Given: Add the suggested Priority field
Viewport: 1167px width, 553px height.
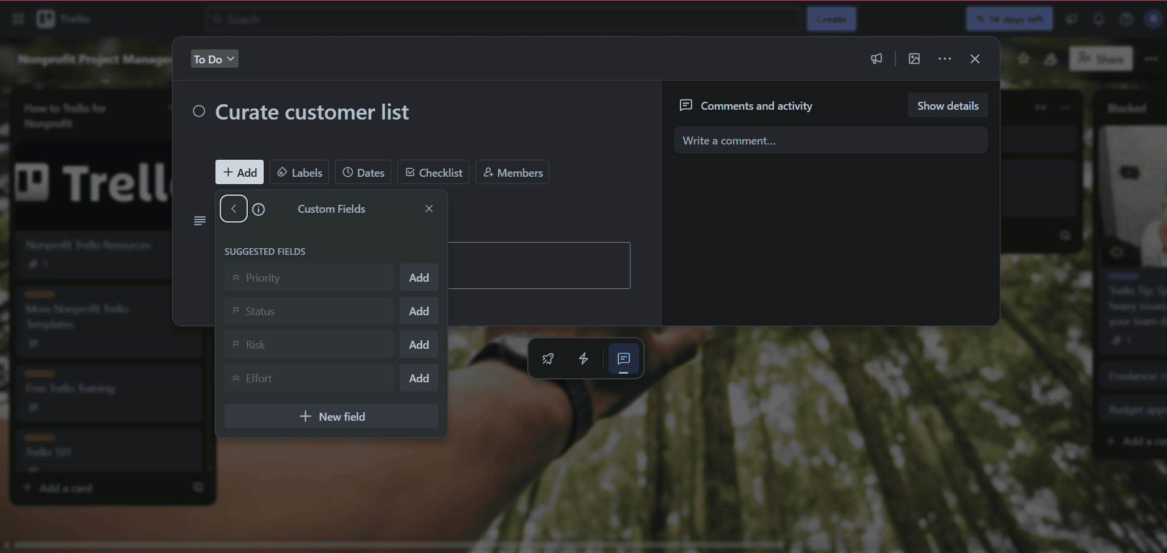Looking at the screenshot, I should [419, 277].
